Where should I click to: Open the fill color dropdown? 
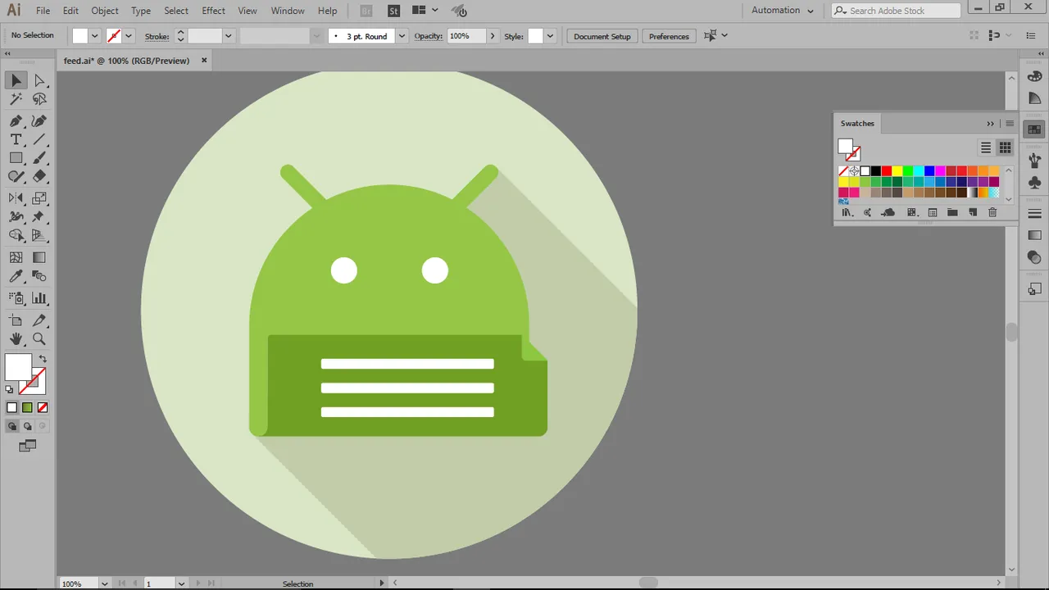(95, 36)
